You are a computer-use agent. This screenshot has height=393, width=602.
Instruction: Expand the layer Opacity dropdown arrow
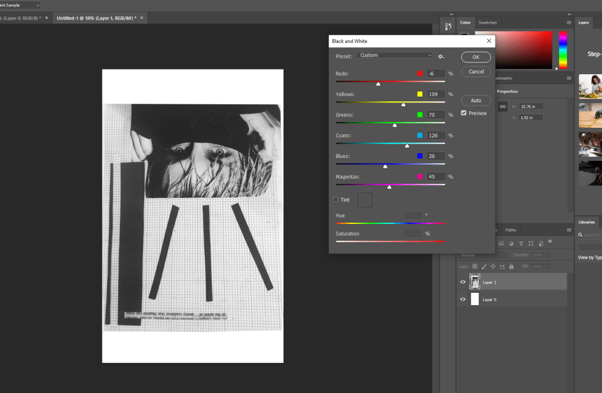pyautogui.click(x=548, y=255)
